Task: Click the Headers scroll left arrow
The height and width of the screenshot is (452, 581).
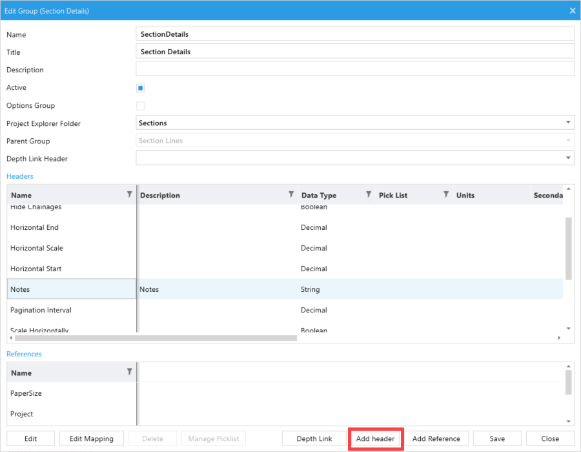Action: (11, 338)
